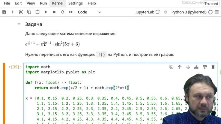This screenshot has width=221, height=124.
Task: Open notebook in JupyterLab
Action: click(147, 12)
